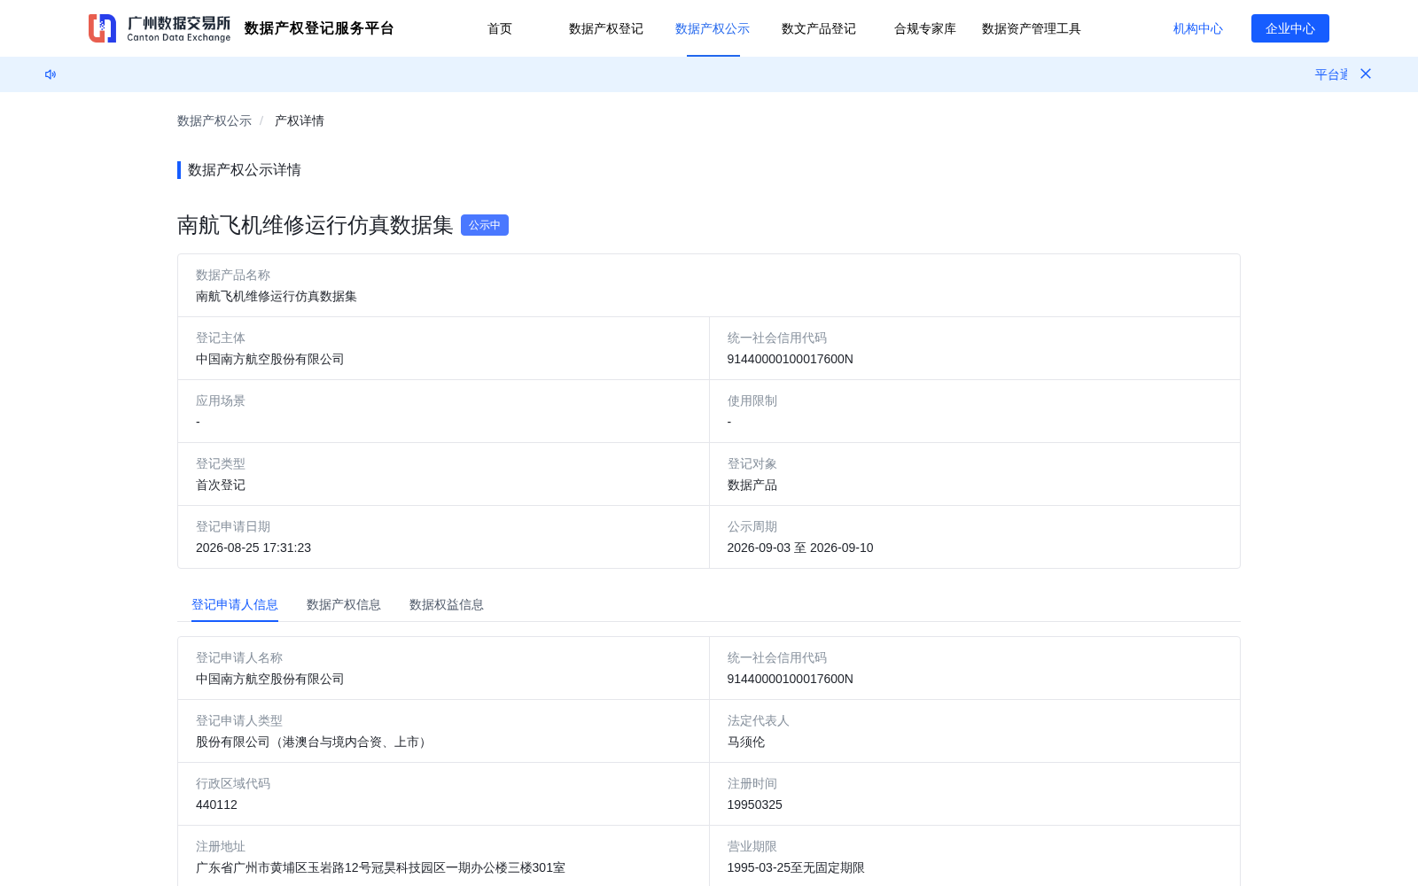Open the 数据资产管理工具 menu item
The width and height of the screenshot is (1418, 886).
[x=1032, y=28]
